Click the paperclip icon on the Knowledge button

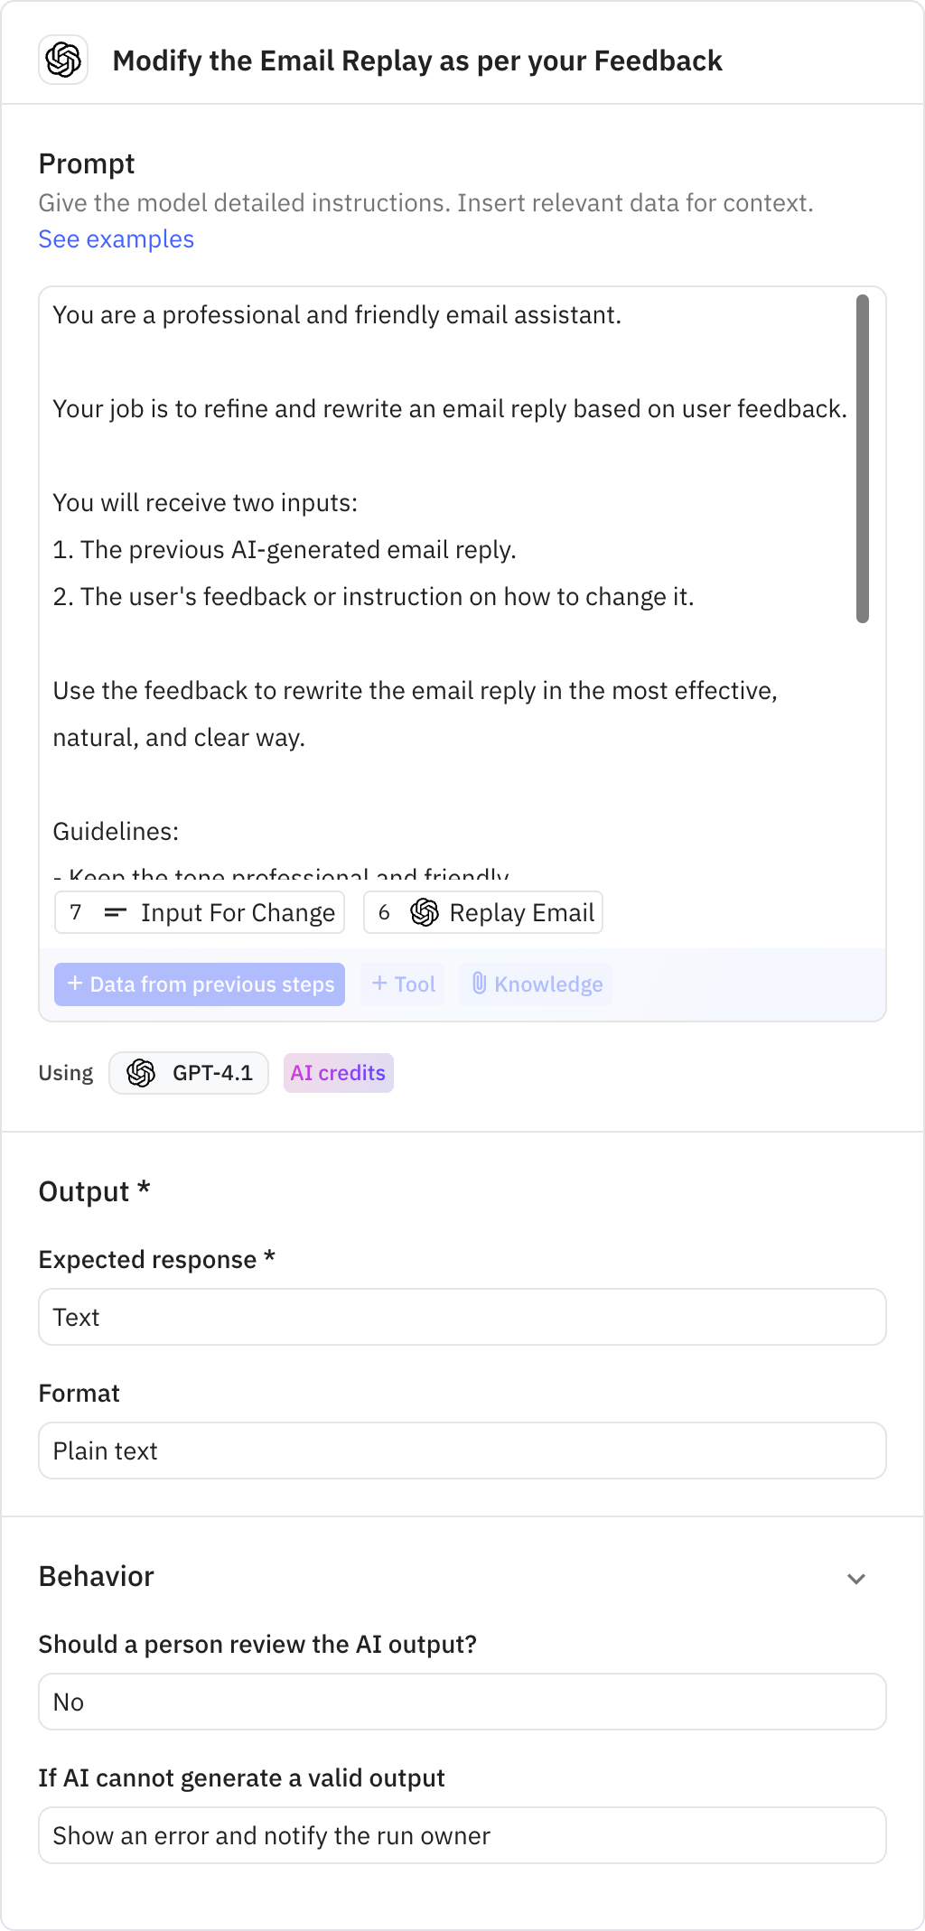click(x=480, y=984)
